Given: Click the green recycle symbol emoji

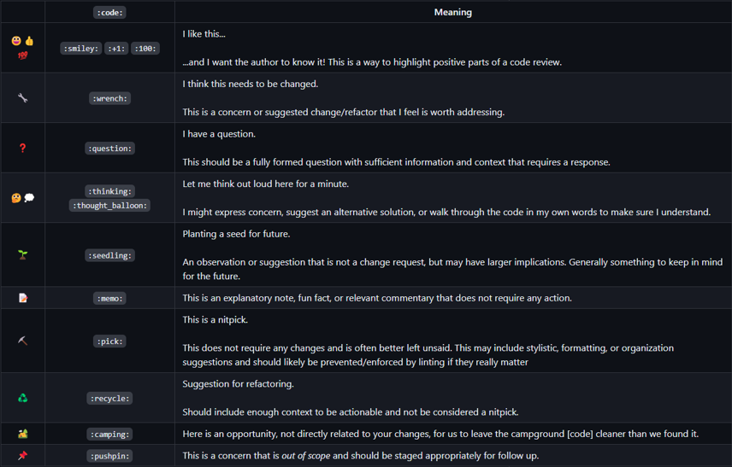Looking at the screenshot, I should pyautogui.click(x=22, y=398).
